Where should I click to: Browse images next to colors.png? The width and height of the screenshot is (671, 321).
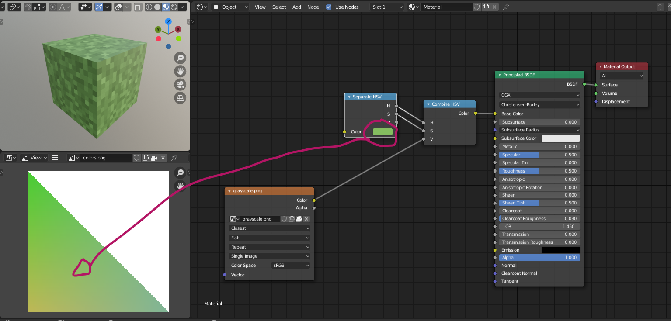[x=74, y=158]
